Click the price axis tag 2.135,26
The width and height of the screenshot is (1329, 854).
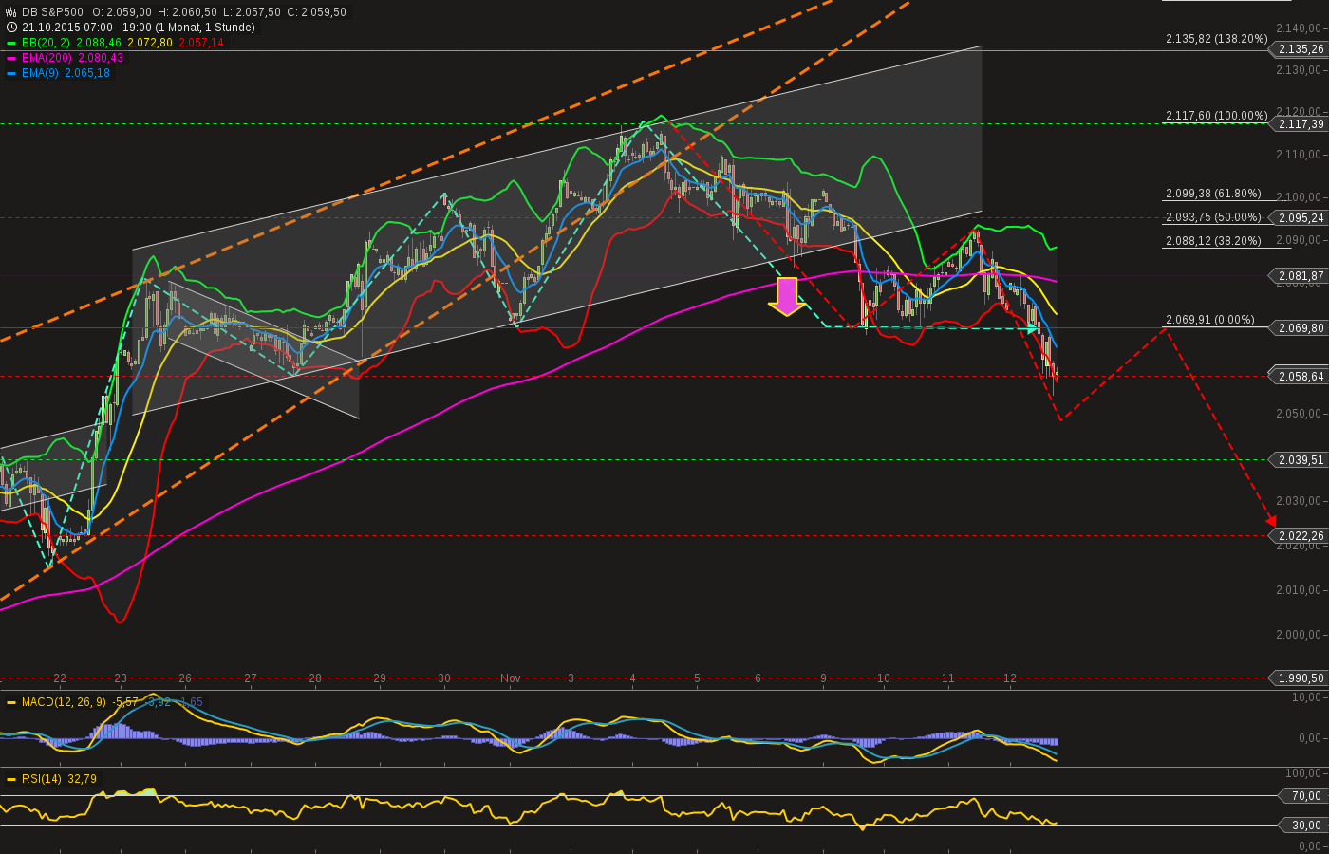coord(1300,49)
